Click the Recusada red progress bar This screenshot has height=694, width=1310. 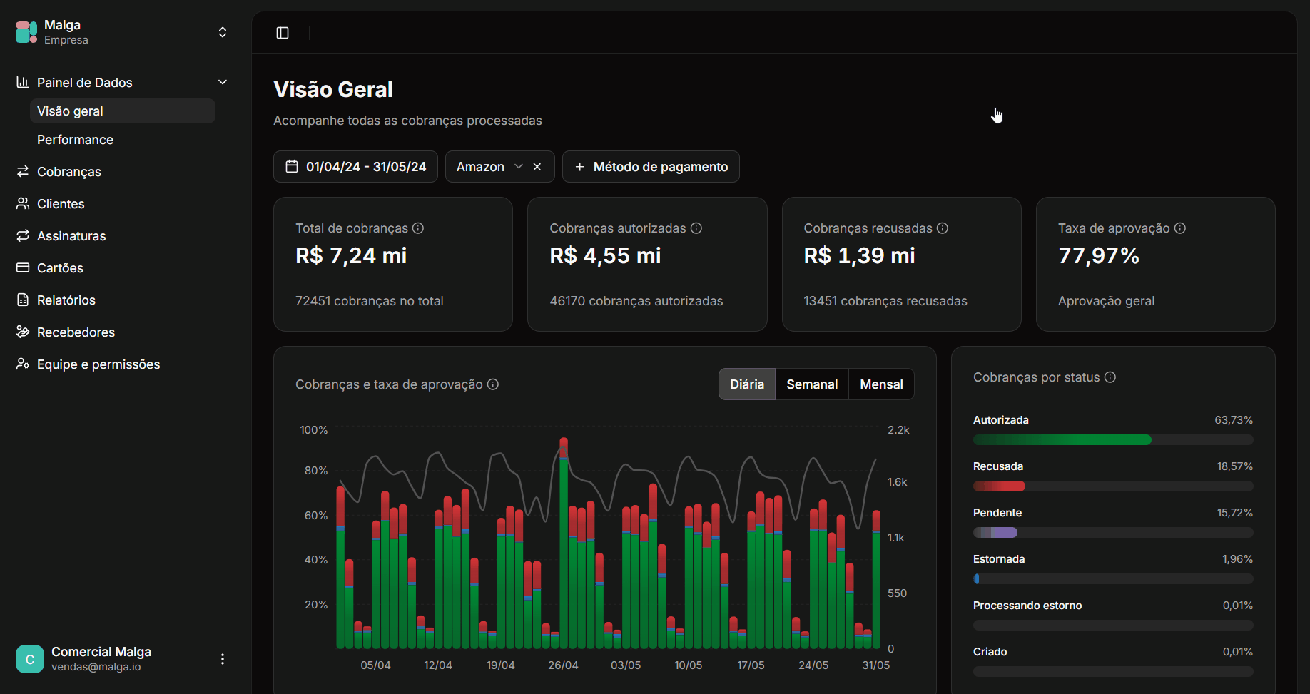(x=999, y=486)
